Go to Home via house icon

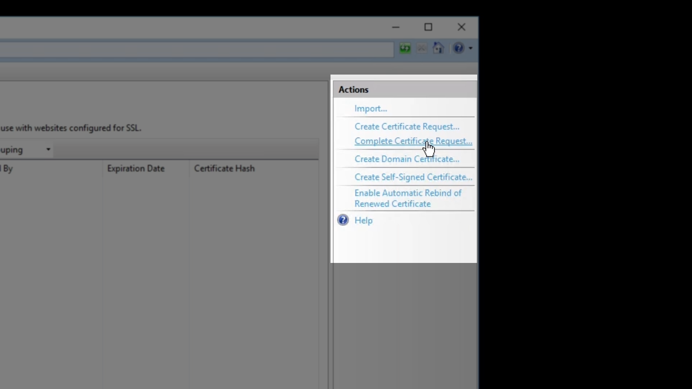coord(438,48)
